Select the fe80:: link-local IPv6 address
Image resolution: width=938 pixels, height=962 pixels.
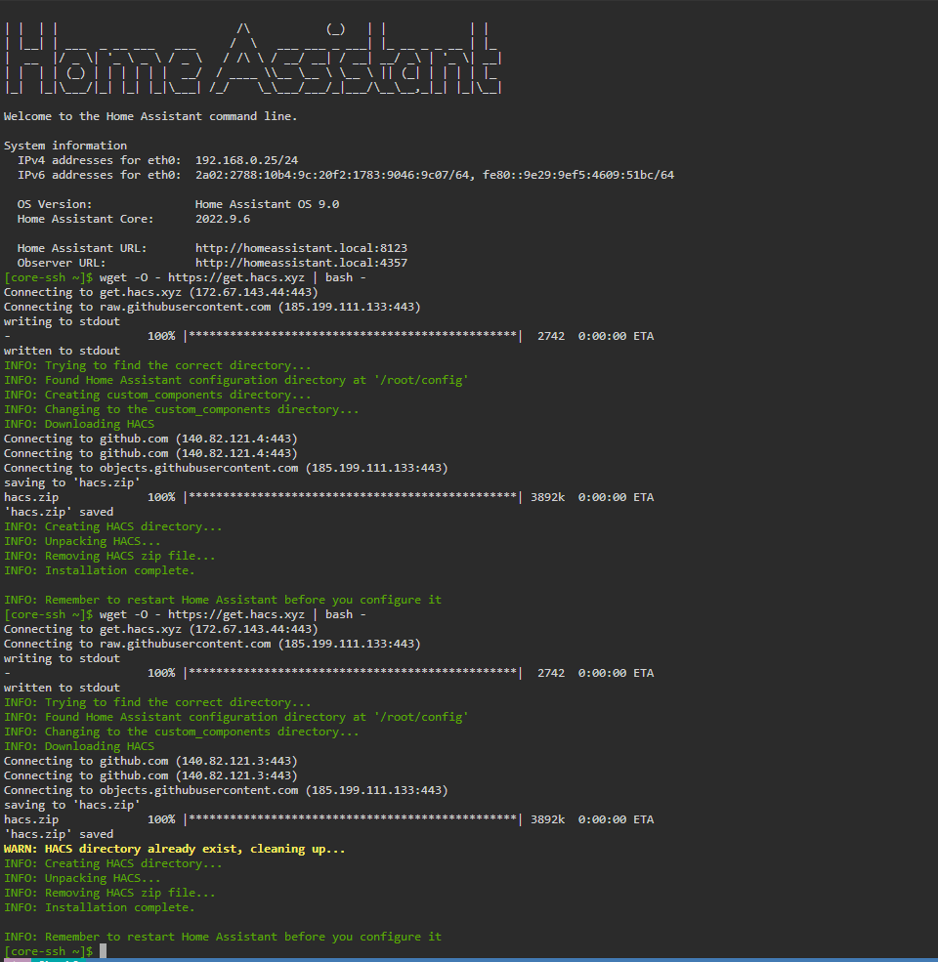tap(578, 175)
